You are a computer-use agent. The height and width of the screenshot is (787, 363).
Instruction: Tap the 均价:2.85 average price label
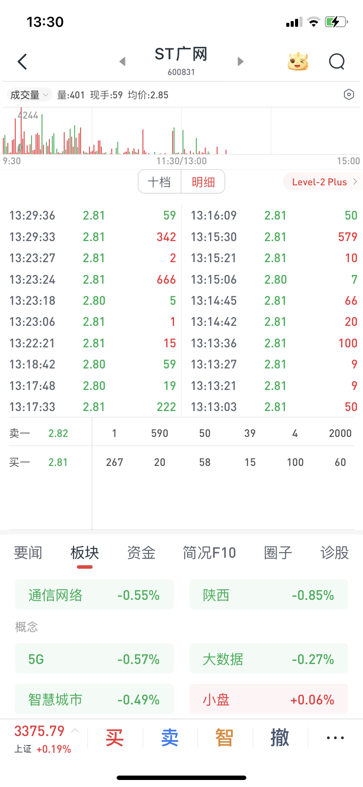coord(148,95)
